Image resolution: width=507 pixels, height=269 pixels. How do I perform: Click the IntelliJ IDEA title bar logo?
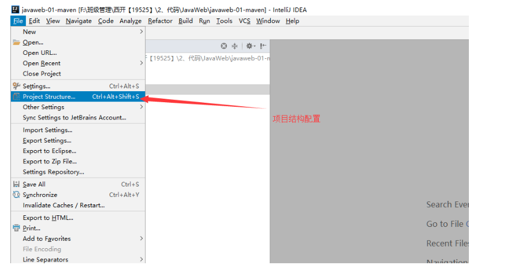click(x=16, y=10)
